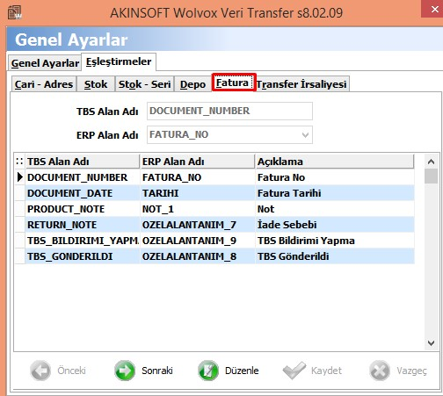Click the OZELALANTANIM_8 cell

(x=198, y=256)
